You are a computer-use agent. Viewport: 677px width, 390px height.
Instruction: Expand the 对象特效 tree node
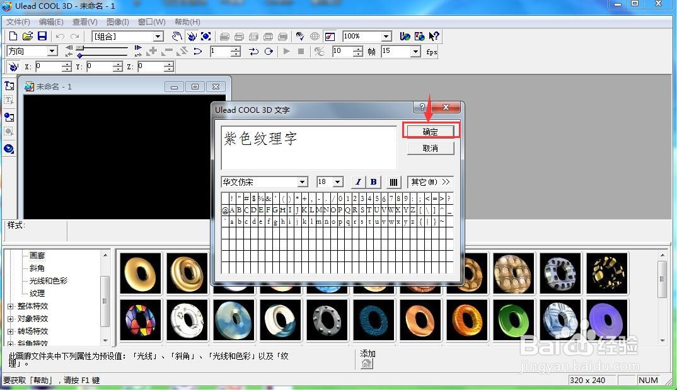point(10,319)
